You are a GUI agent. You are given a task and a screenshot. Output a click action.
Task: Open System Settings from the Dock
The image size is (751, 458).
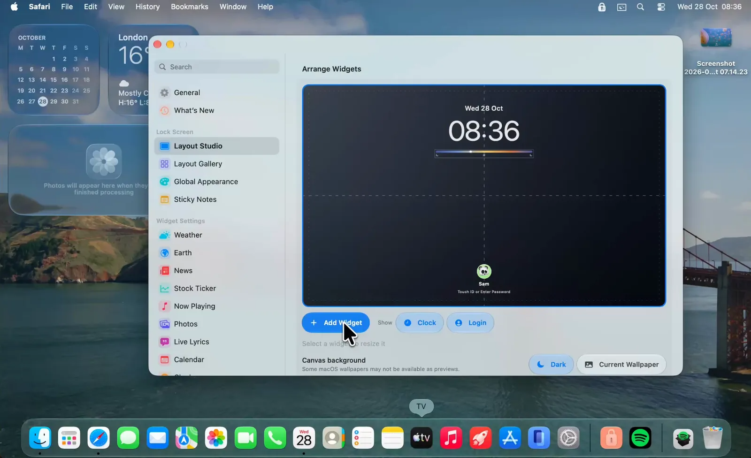[x=568, y=438]
